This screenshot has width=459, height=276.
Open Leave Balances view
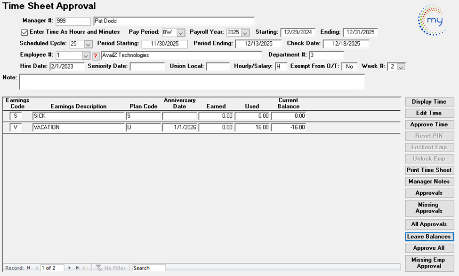[429, 237]
